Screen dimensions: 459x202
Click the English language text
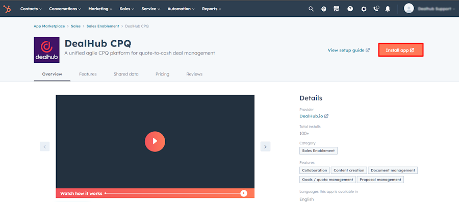coord(307,199)
